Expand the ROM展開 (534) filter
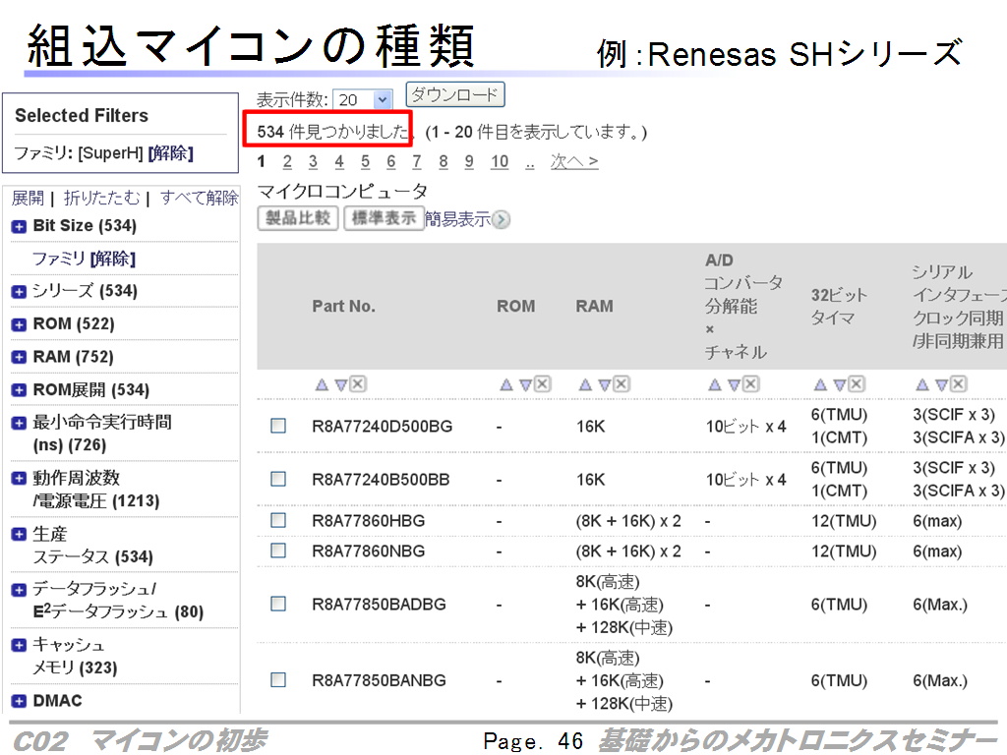This screenshot has width=1007, height=755. pos(20,389)
